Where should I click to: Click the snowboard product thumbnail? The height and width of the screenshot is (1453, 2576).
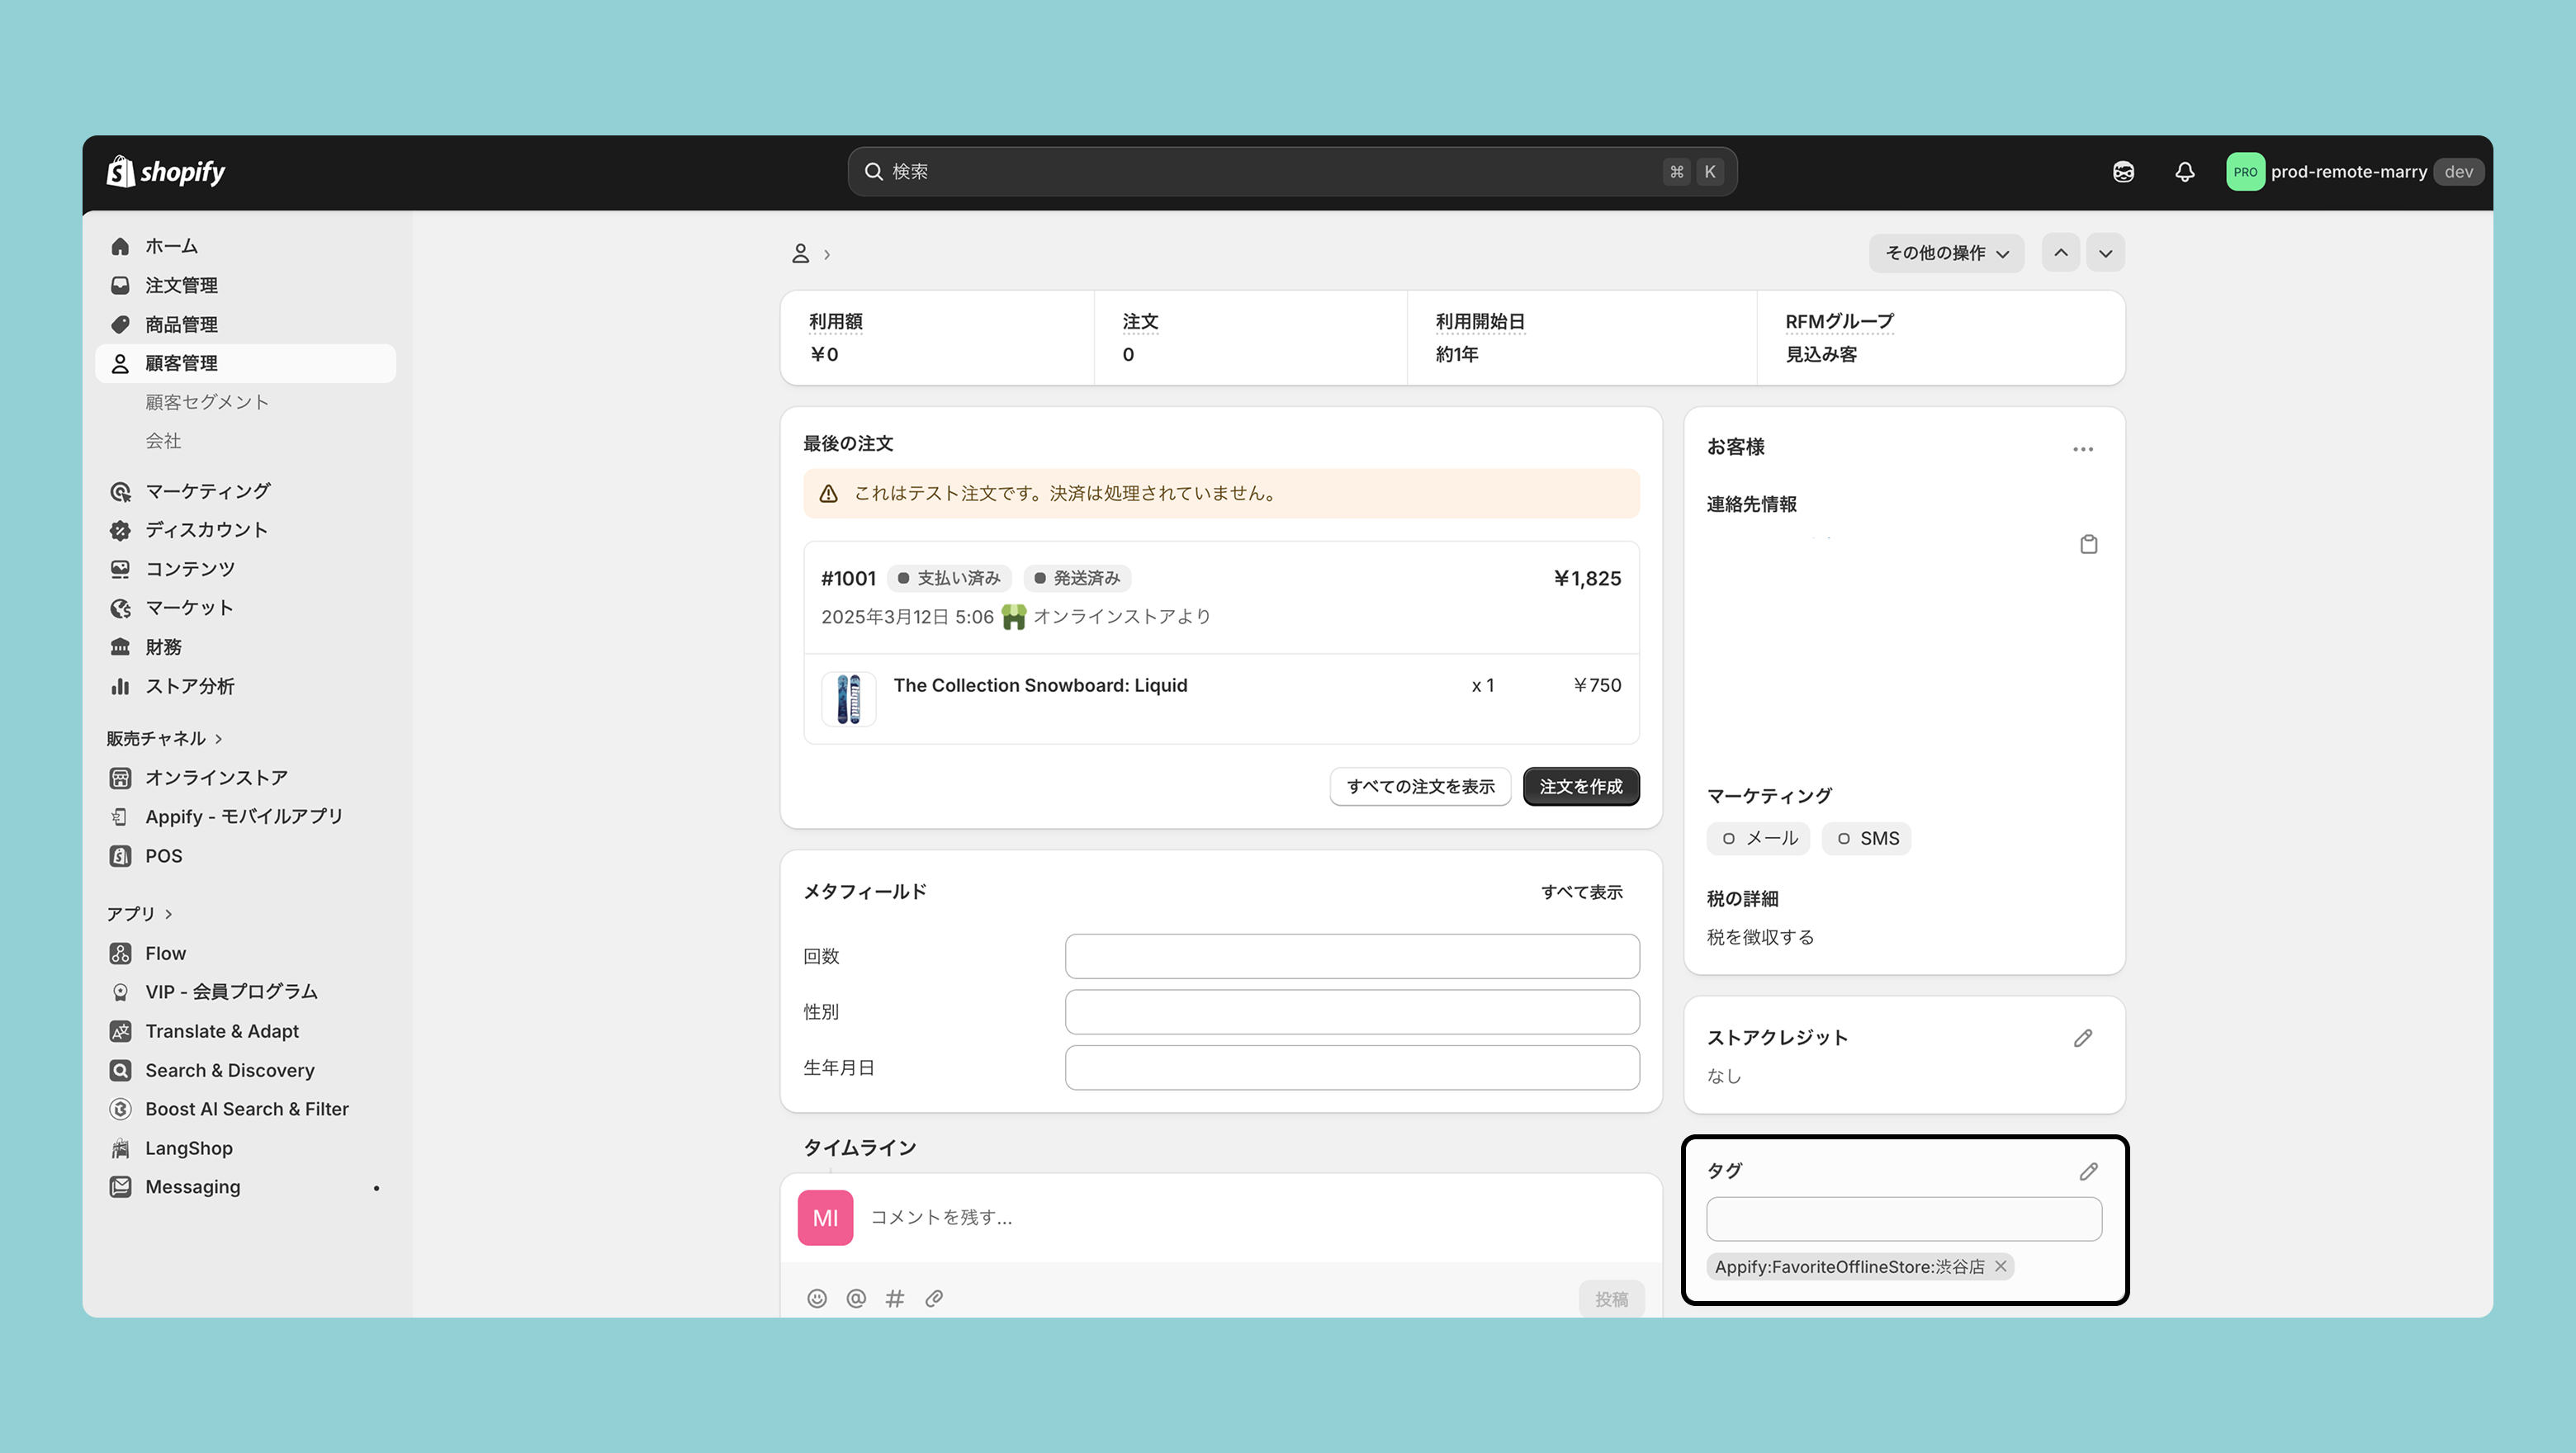tap(848, 698)
